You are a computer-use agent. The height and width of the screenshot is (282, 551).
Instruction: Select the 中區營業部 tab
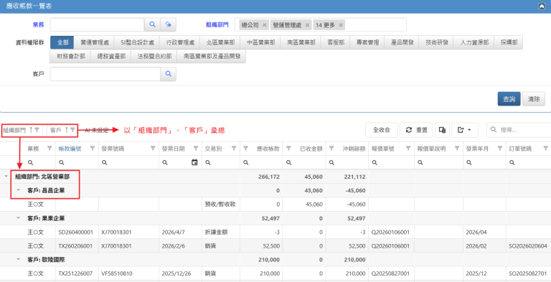(260, 42)
